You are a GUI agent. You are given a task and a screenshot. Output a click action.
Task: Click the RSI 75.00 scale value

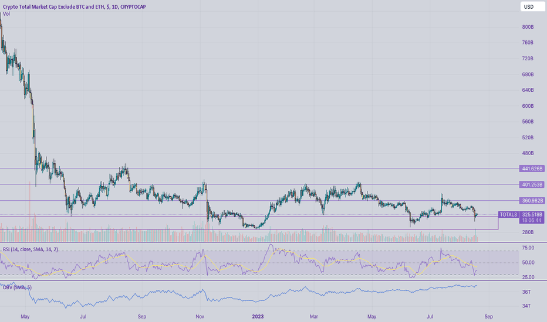coord(528,248)
